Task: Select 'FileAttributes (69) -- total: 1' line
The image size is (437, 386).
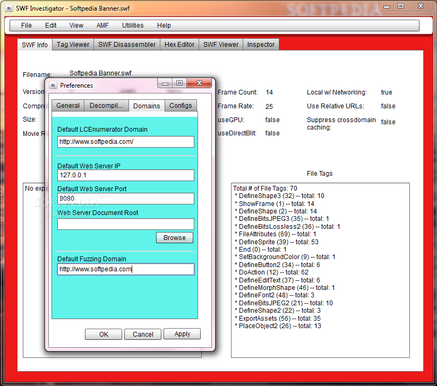Action: pos(276,234)
